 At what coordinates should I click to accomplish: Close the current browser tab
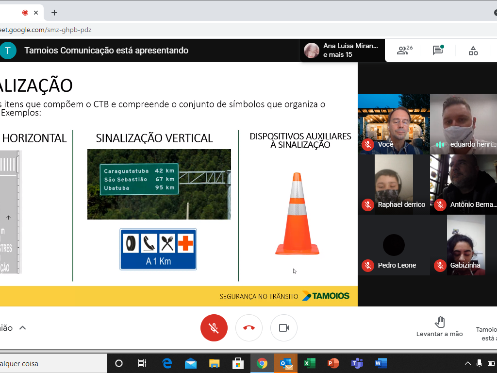pos(36,13)
